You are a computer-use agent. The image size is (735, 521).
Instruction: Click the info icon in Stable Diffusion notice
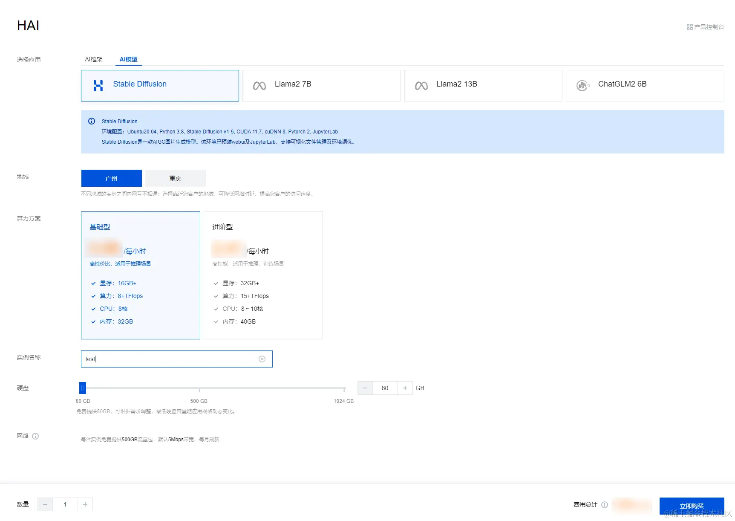click(x=92, y=121)
